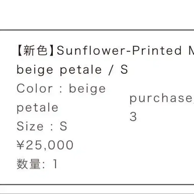This screenshot has height=194, width=194.
Task: Click the 'purchase' column text
Action: point(162,99)
